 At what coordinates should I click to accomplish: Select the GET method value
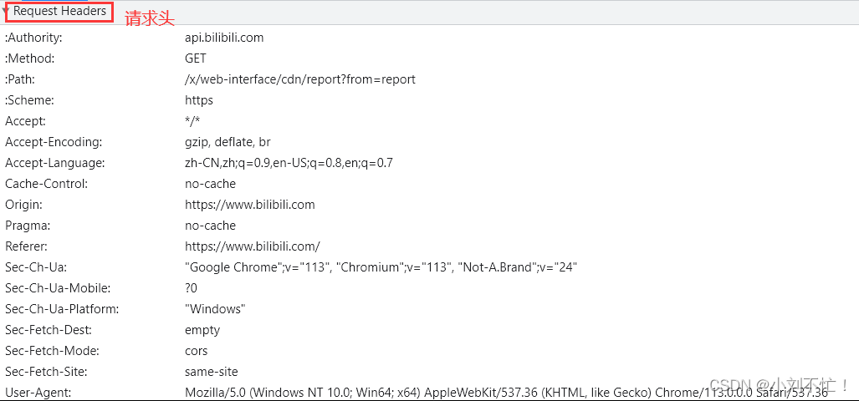click(196, 58)
